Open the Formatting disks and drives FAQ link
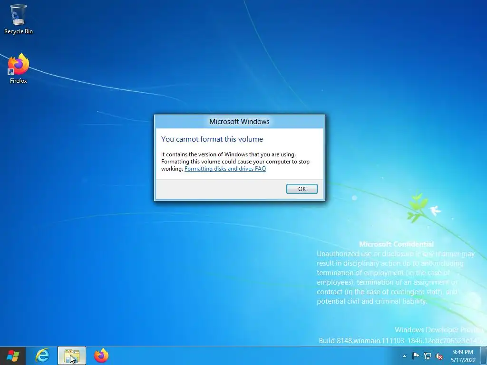The height and width of the screenshot is (365, 487). coord(225,169)
